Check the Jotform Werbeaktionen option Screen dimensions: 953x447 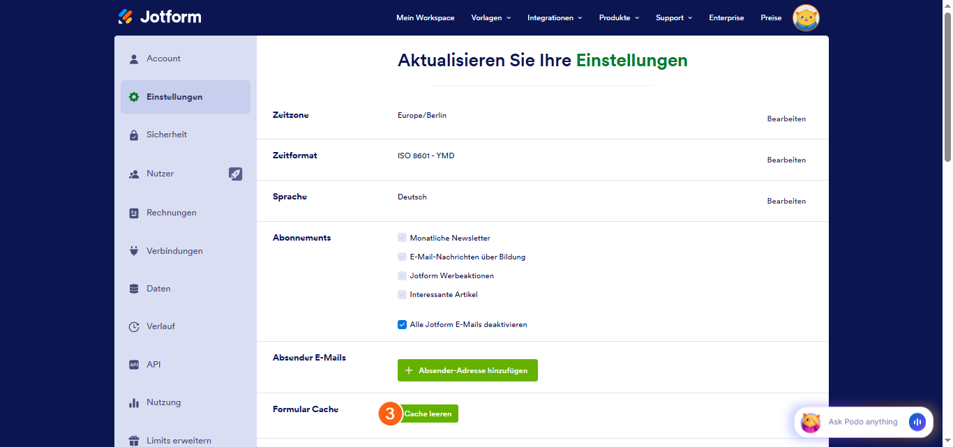[402, 275]
